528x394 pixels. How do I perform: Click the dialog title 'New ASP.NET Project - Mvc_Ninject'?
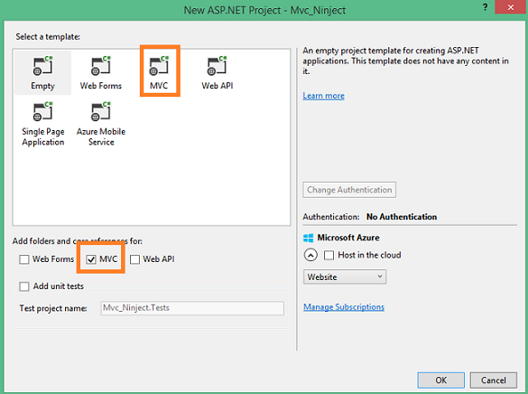pyautogui.click(x=264, y=10)
